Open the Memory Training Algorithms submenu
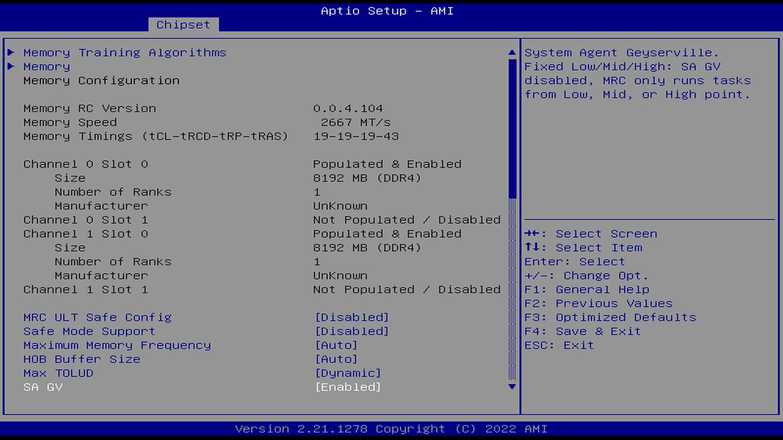Image resolution: width=783 pixels, height=440 pixels. 124,53
